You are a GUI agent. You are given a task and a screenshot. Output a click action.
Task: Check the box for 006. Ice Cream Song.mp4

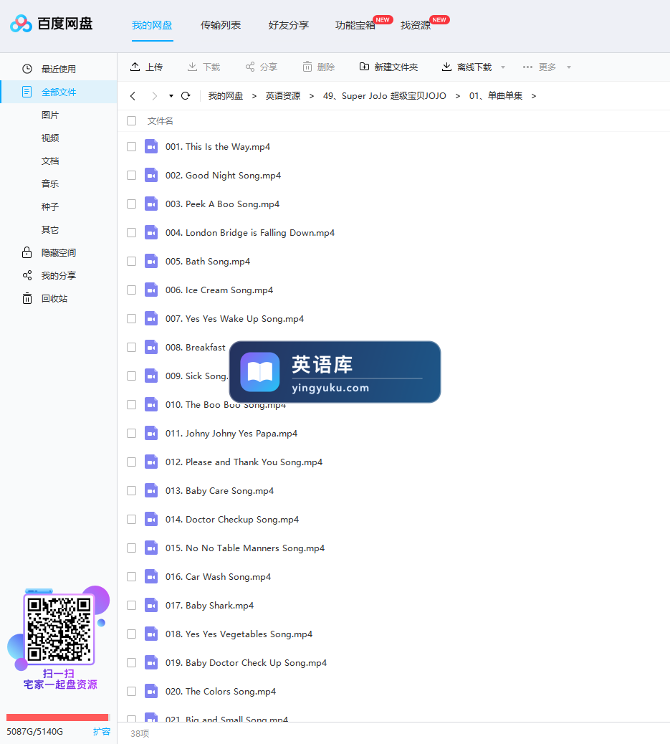pyautogui.click(x=131, y=290)
